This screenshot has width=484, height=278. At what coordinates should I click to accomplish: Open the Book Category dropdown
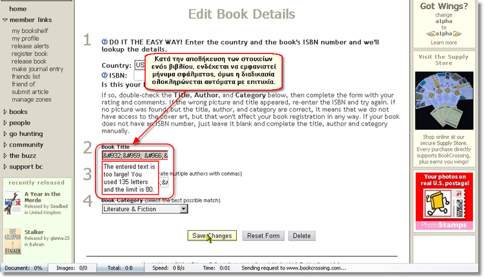[145, 209]
